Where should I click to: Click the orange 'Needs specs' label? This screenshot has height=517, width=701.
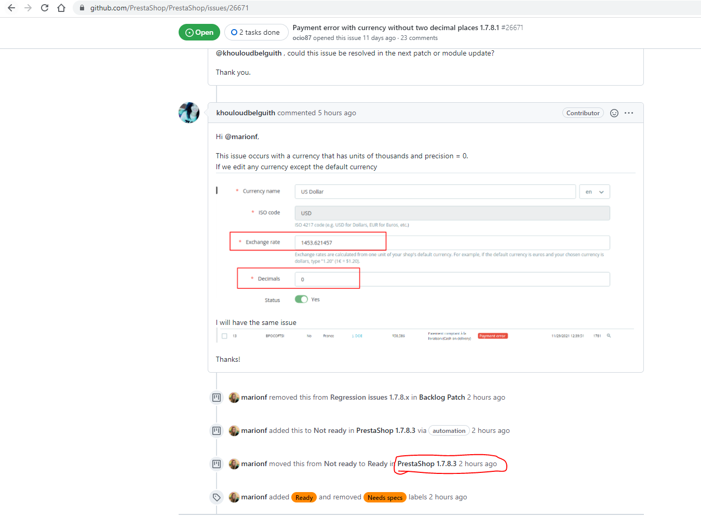pyautogui.click(x=385, y=497)
